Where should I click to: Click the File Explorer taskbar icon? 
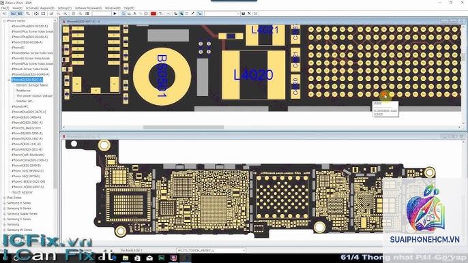point(126,258)
